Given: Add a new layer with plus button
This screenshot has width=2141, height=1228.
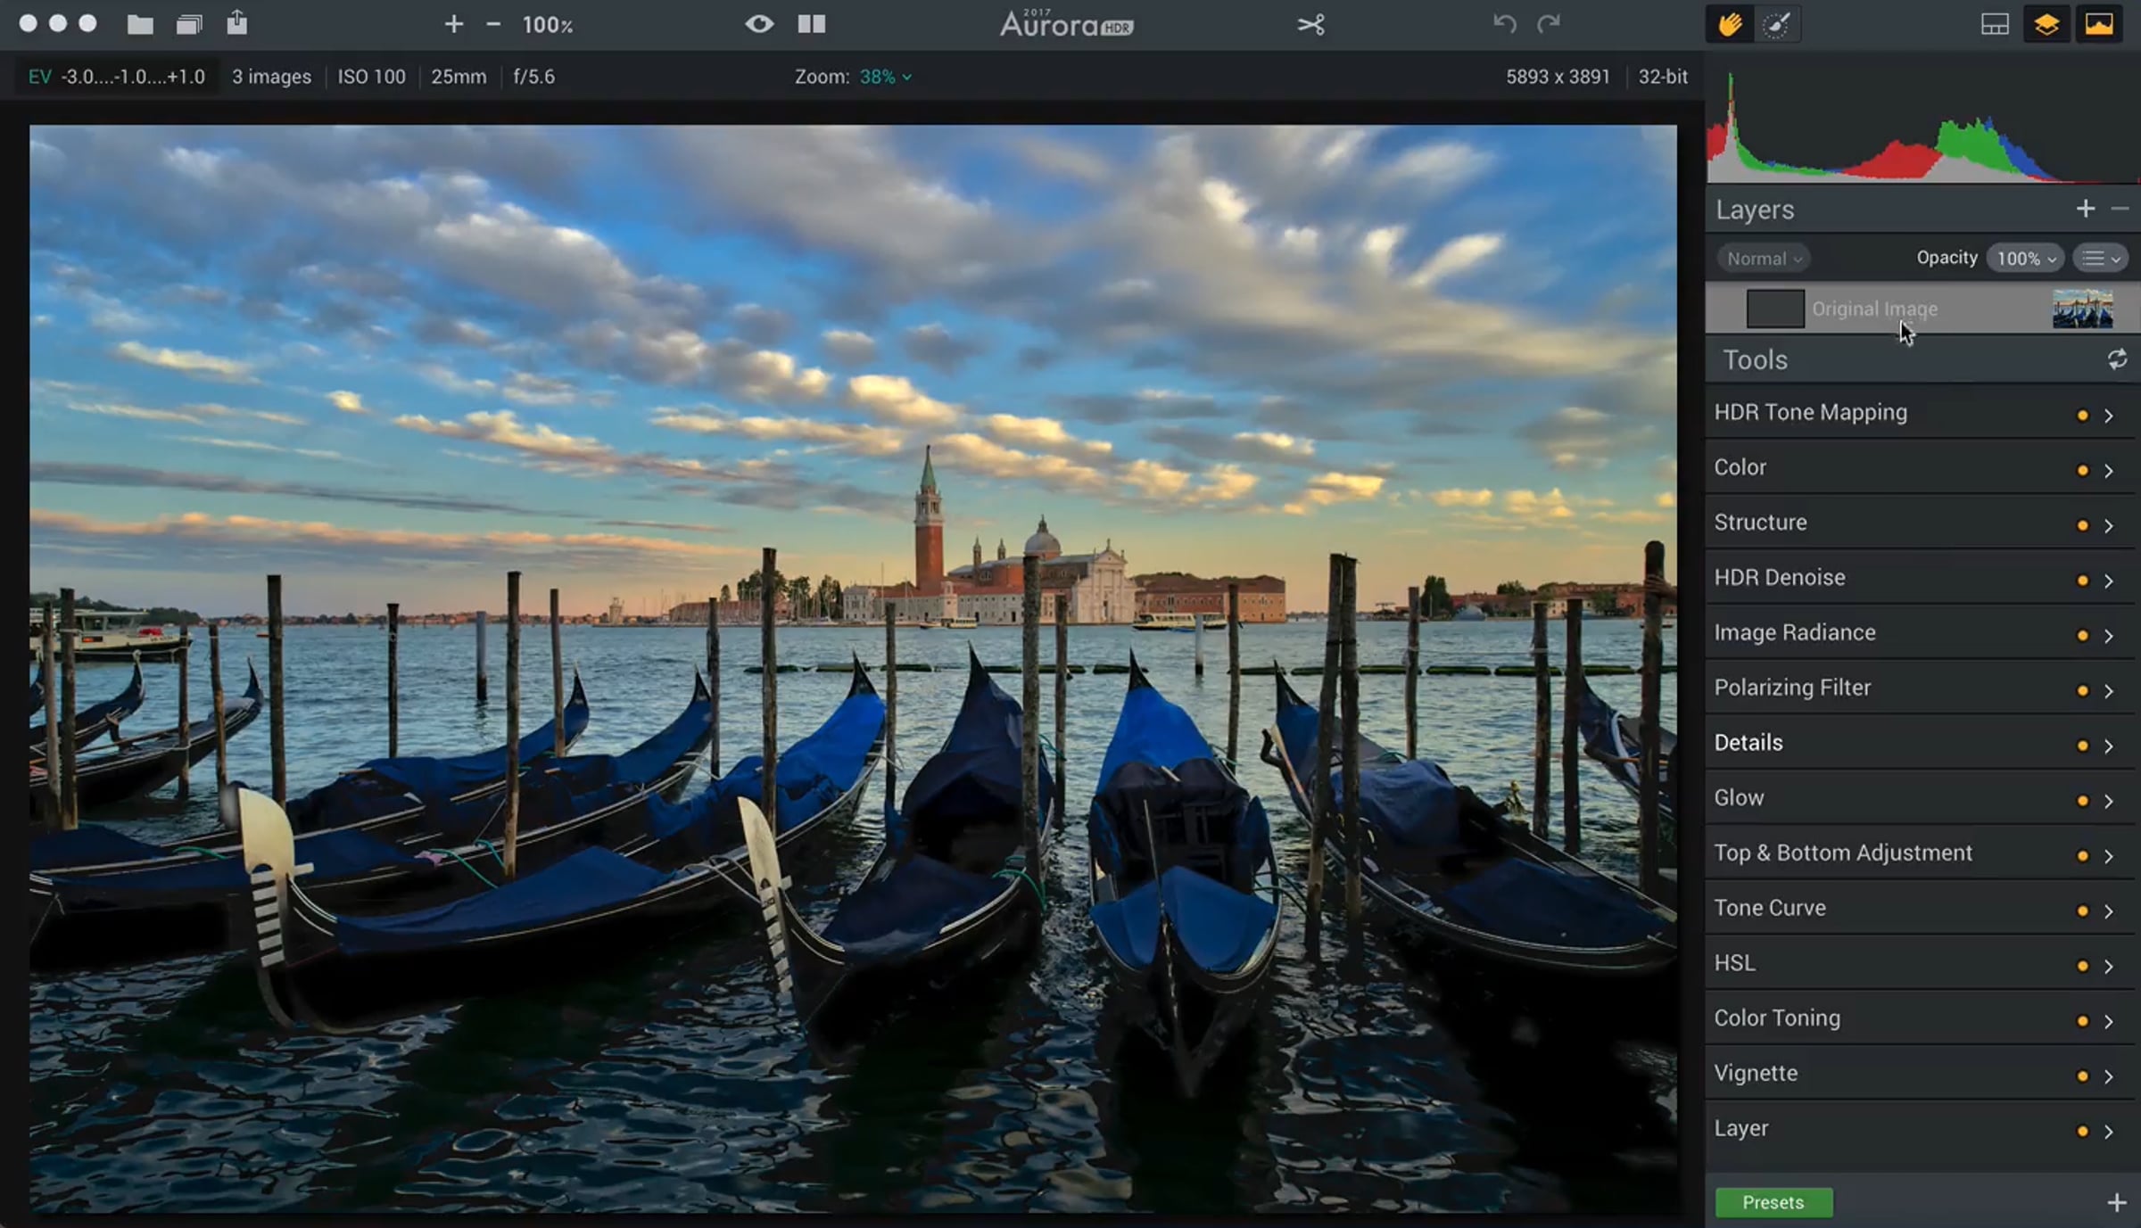Looking at the screenshot, I should pos(2085,209).
